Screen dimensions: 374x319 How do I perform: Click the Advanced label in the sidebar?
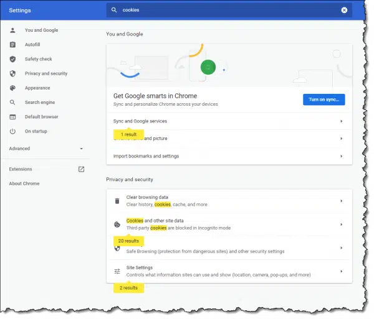coord(19,149)
